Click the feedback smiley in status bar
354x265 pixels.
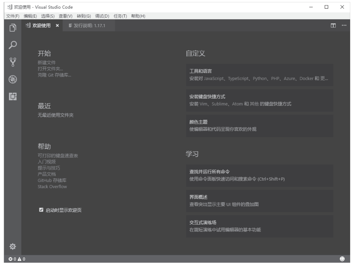click(x=342, y=259)
